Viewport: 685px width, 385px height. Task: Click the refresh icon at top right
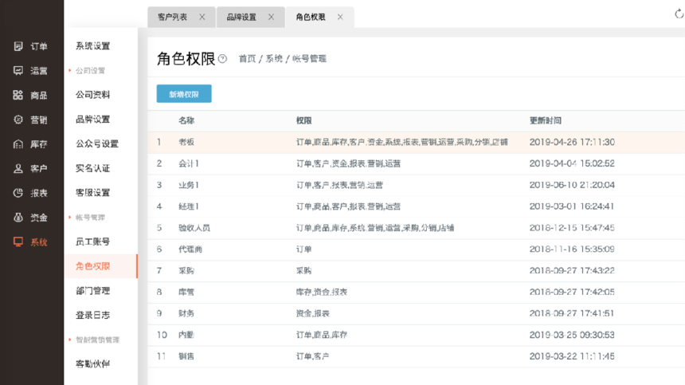pos(679,14)
